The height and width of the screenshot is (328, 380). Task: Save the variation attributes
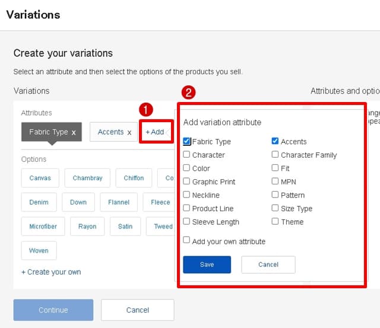(x=207, y=265)
